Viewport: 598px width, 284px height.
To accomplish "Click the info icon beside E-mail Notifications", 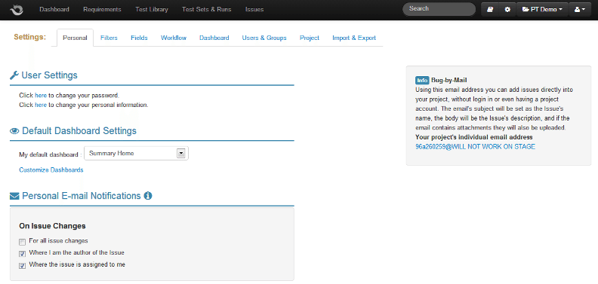I will click(148, 196).
